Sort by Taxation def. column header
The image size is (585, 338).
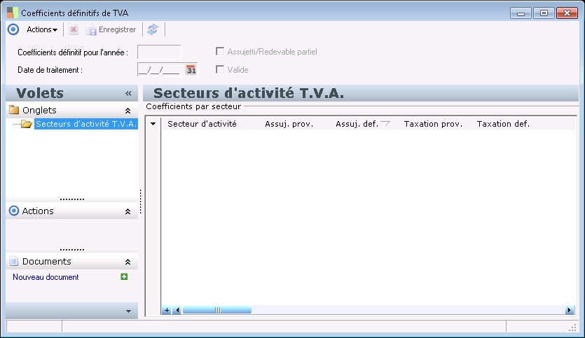503,124
